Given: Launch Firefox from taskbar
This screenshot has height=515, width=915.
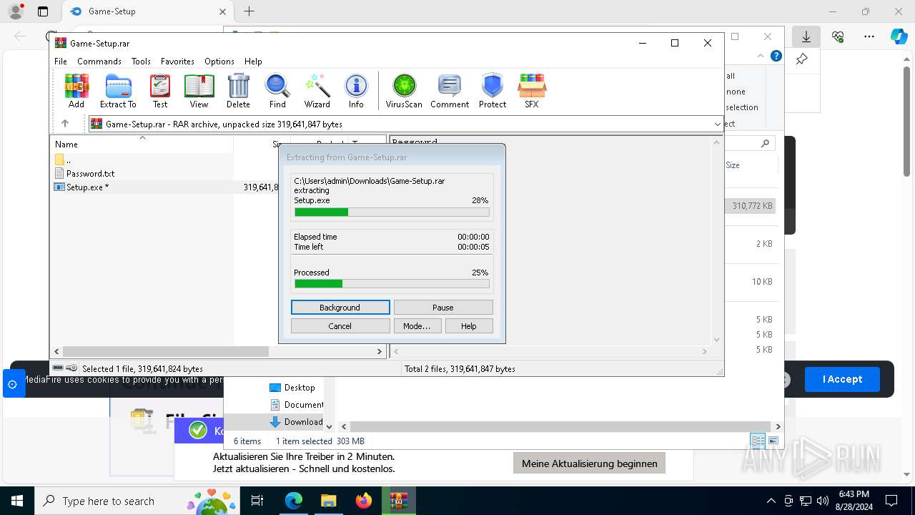Looking at the screenshot, I should click(364, 501).
